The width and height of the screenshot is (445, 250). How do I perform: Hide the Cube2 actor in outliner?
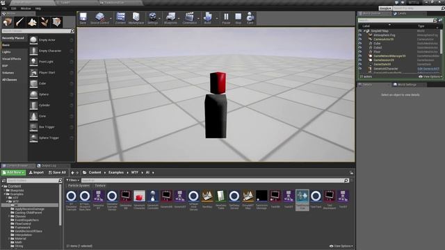(360, 48)
